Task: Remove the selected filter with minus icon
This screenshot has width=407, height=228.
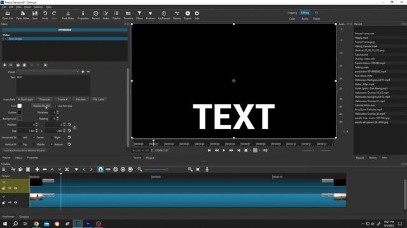Action: [11, 65]
